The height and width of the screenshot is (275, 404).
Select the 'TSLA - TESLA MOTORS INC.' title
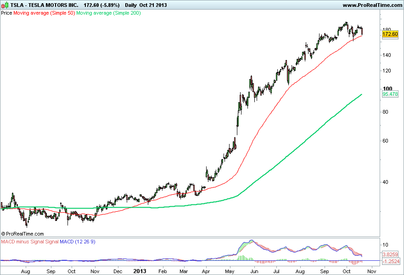coord(45,5)
